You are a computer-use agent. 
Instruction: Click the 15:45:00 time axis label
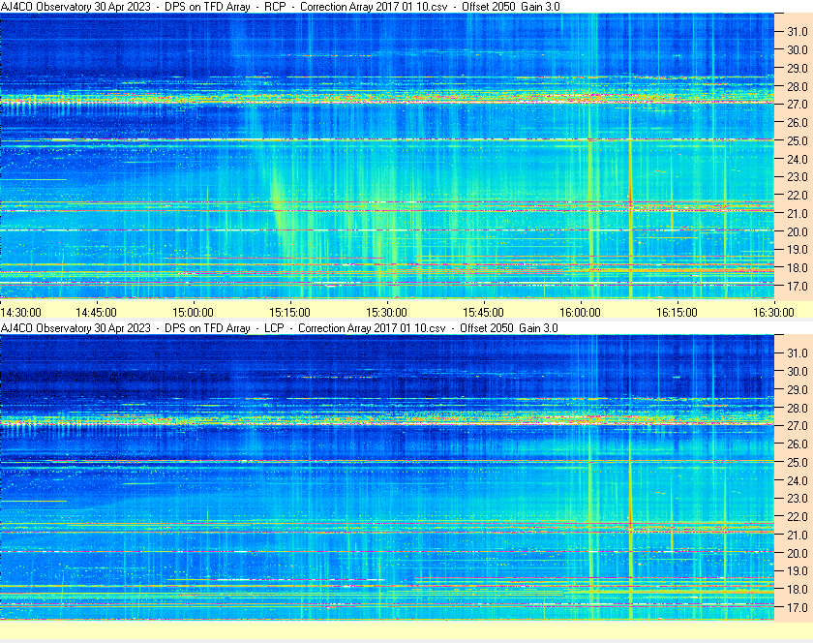(483, 313)
